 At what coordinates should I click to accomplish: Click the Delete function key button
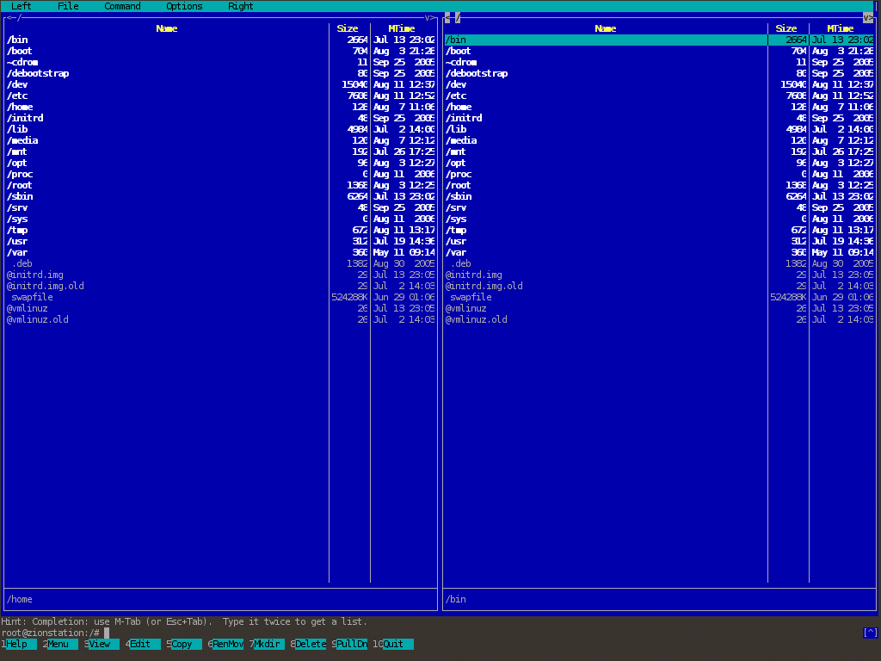tap(311, 644)
